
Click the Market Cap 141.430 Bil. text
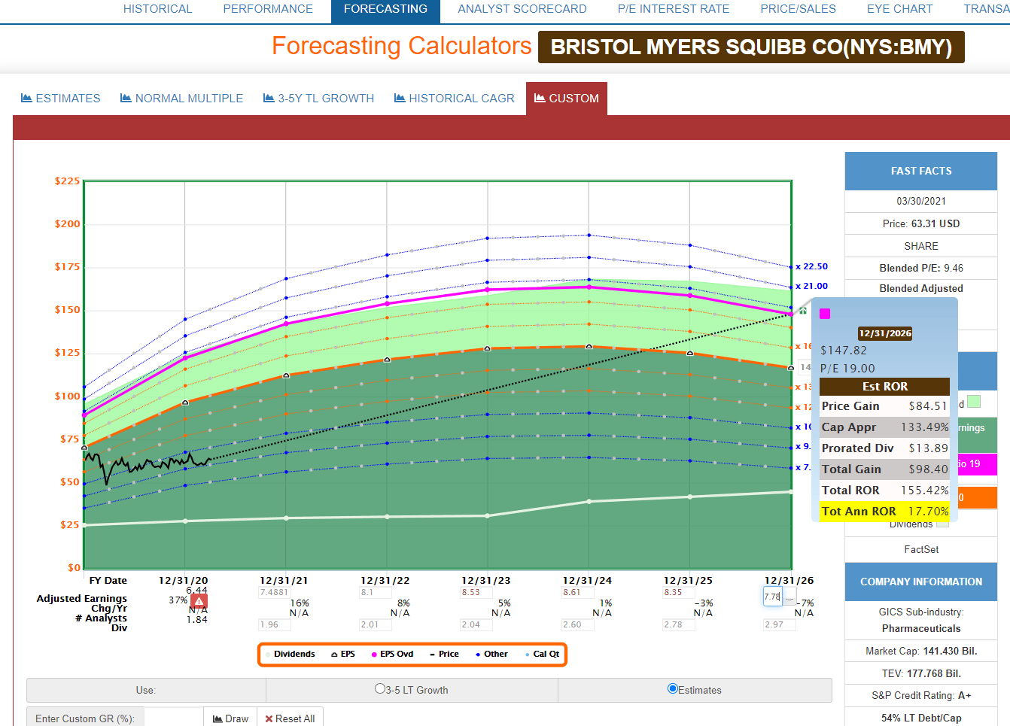click(x=921, y=652)
